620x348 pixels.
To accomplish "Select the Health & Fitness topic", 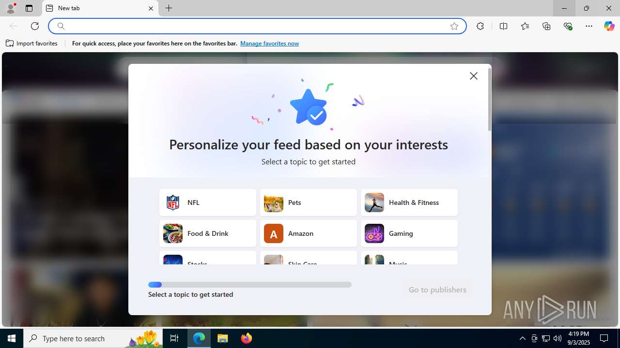I will coord(409,203).
